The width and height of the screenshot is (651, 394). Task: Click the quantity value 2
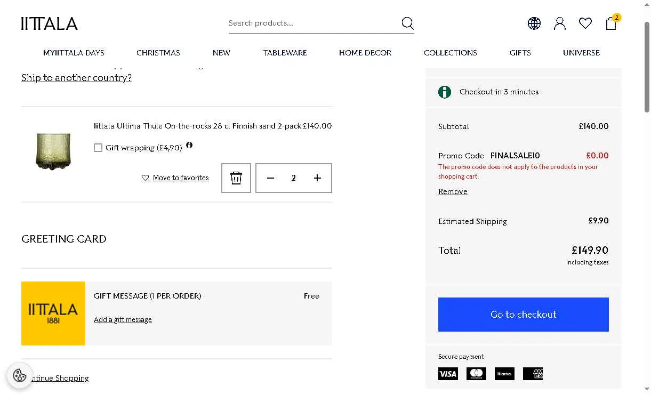pyautogui.click(x=294, y=178)
